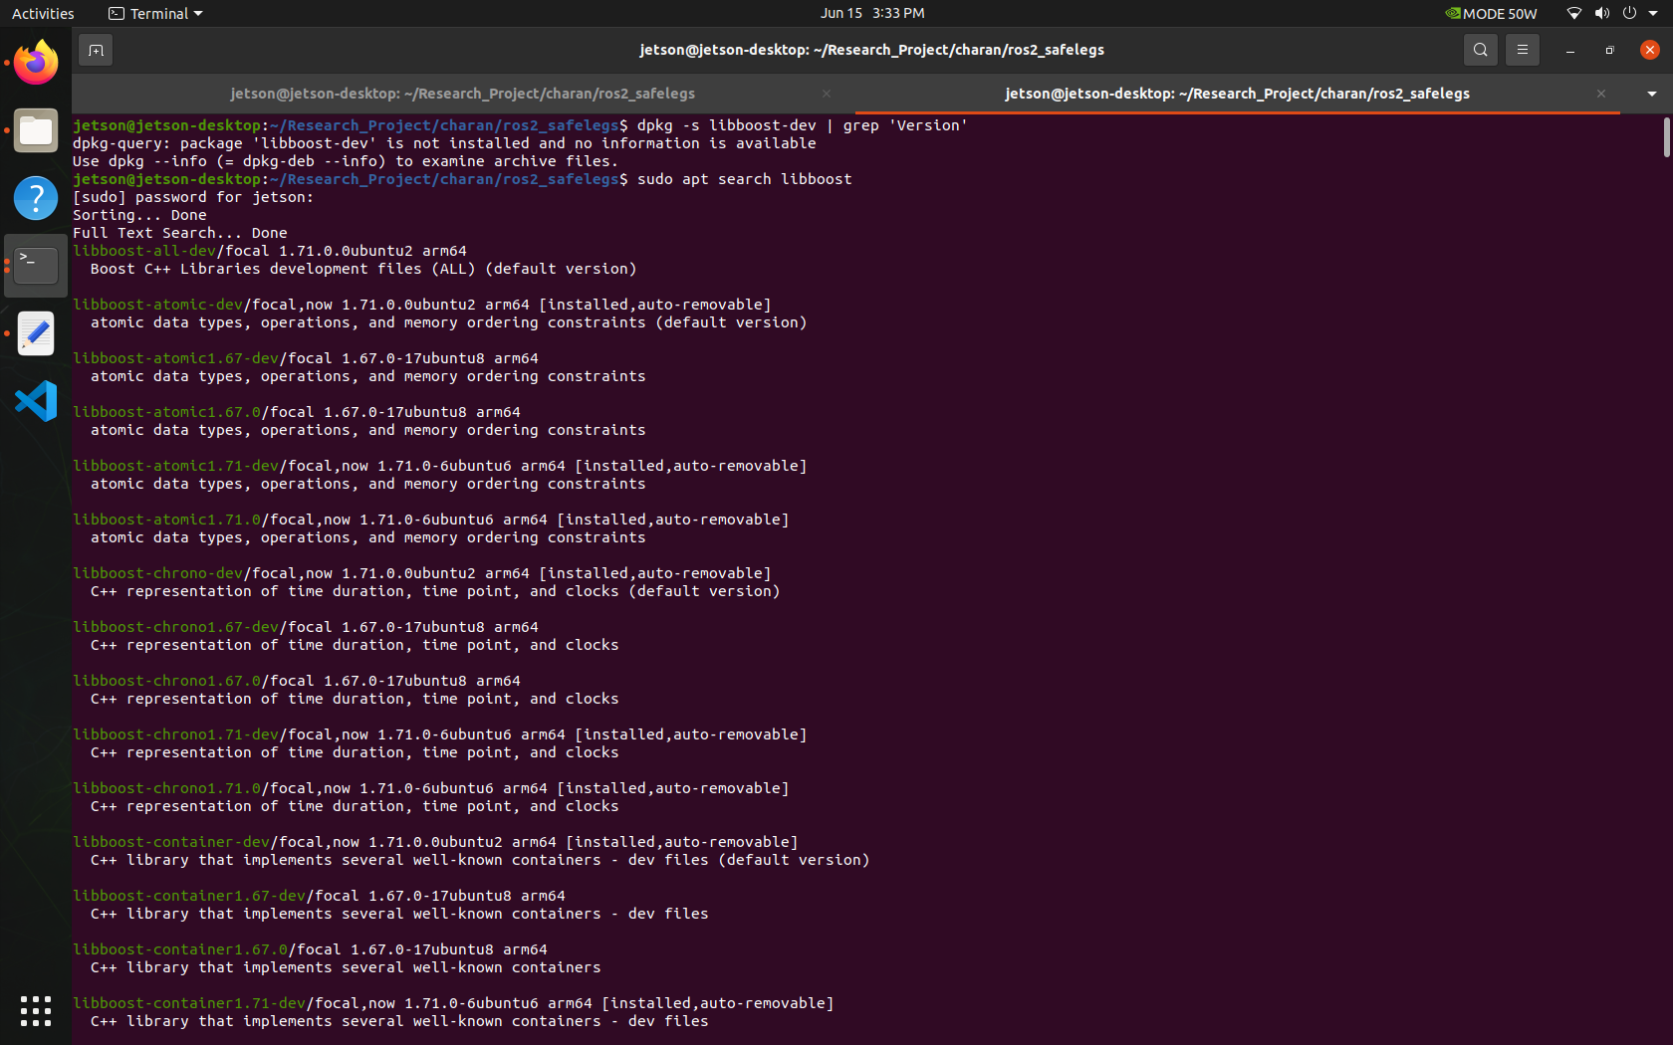Launch the Help application from the dock
The image size is (1673, 1045).
pyautogui.click(x=35, y=198)
